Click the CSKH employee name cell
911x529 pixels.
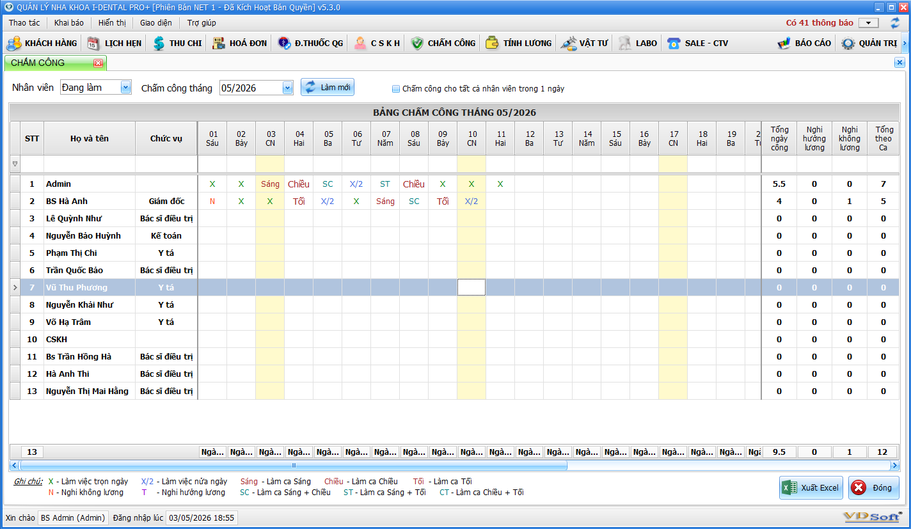[90, 340]
